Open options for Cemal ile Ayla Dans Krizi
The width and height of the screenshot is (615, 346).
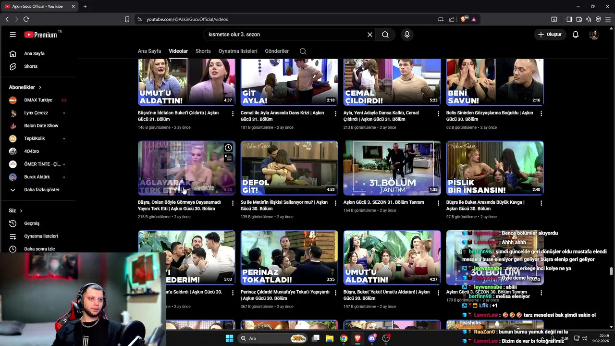click(335, 114)
